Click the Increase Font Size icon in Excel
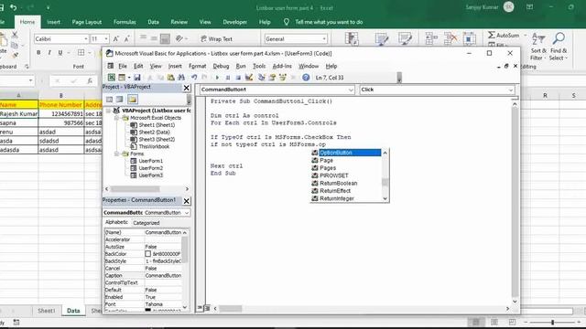 116,38
